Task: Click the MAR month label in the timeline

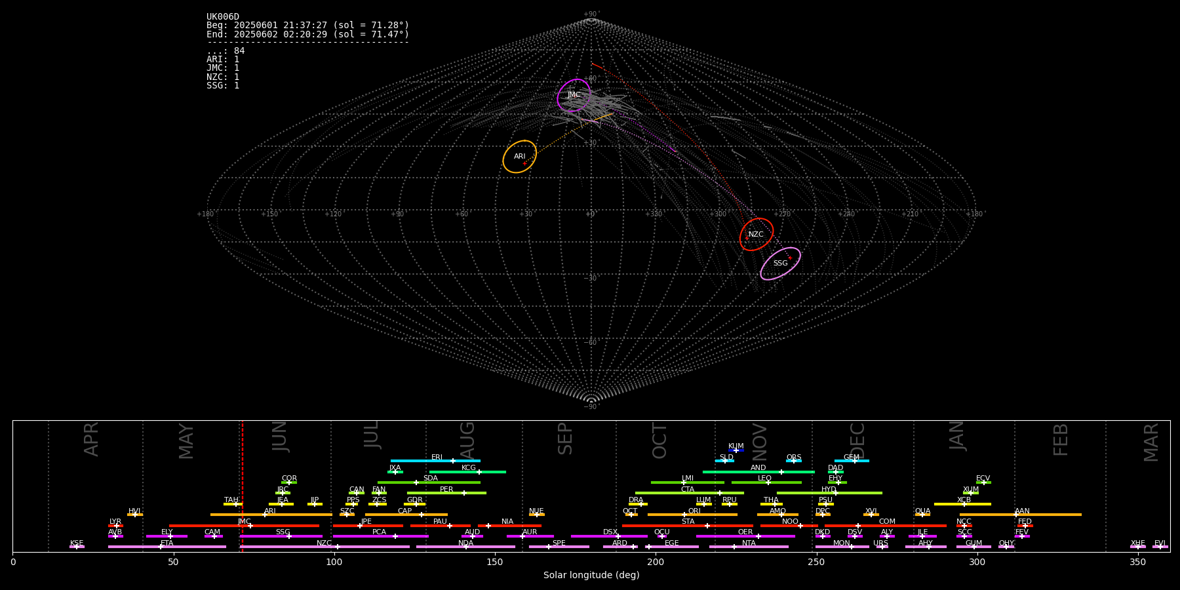Action: click(1151, 442)
